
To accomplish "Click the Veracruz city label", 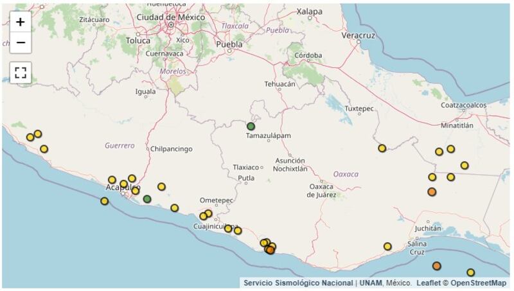I will tap(359, 35).
